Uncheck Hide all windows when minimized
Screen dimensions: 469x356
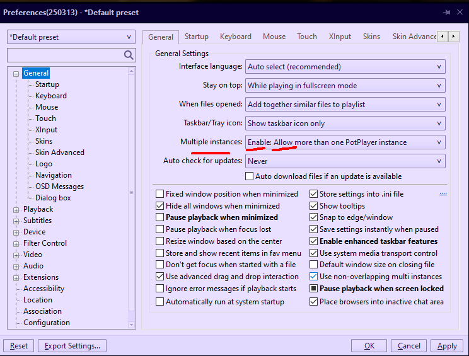(x=159, y=206)
